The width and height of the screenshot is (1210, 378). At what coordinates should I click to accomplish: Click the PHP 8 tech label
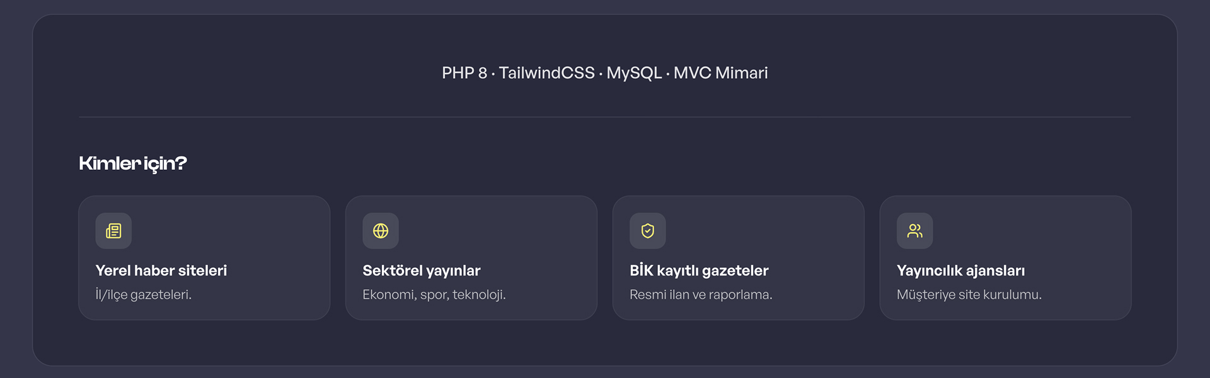pyautogui.click(x=464, y=73)
